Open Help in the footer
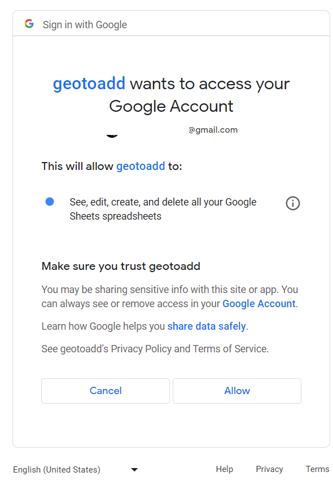The image size is (333, 485). pos(225,469)
